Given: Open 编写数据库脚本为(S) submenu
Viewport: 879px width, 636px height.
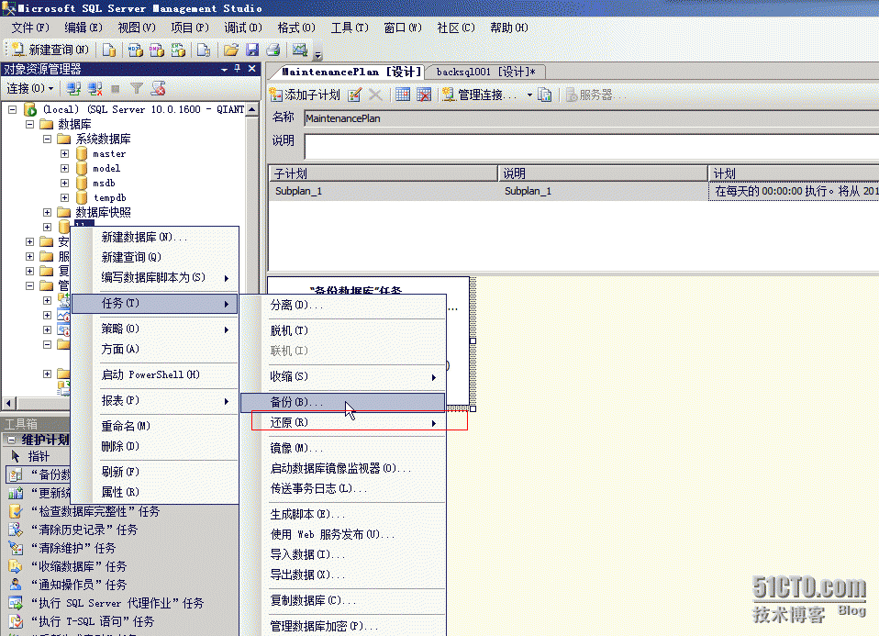Looking at the screenshot, I should pos(155,277).
